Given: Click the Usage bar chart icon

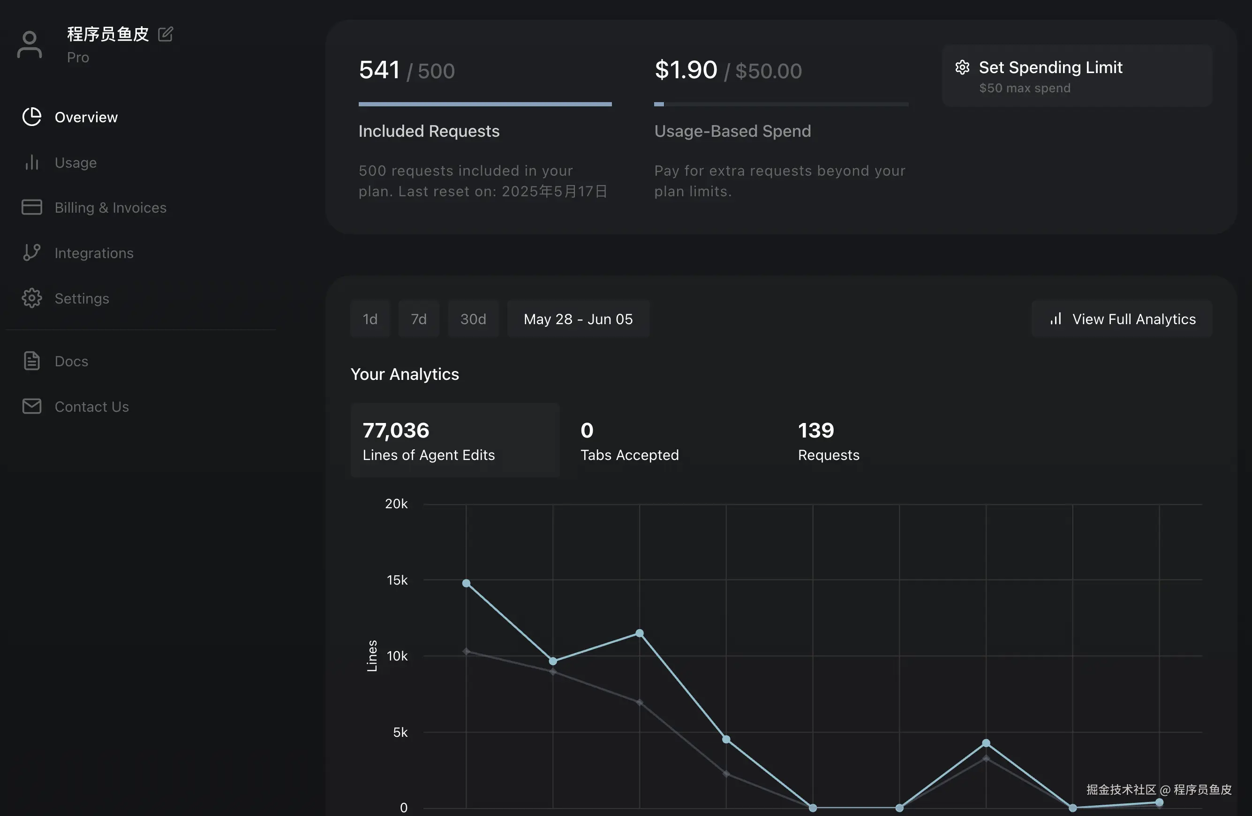Looking at the screenshot, I should click(31, 163).
